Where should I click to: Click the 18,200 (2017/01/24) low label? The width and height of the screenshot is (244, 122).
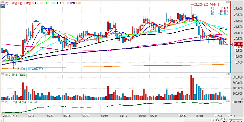pos(29,68)
